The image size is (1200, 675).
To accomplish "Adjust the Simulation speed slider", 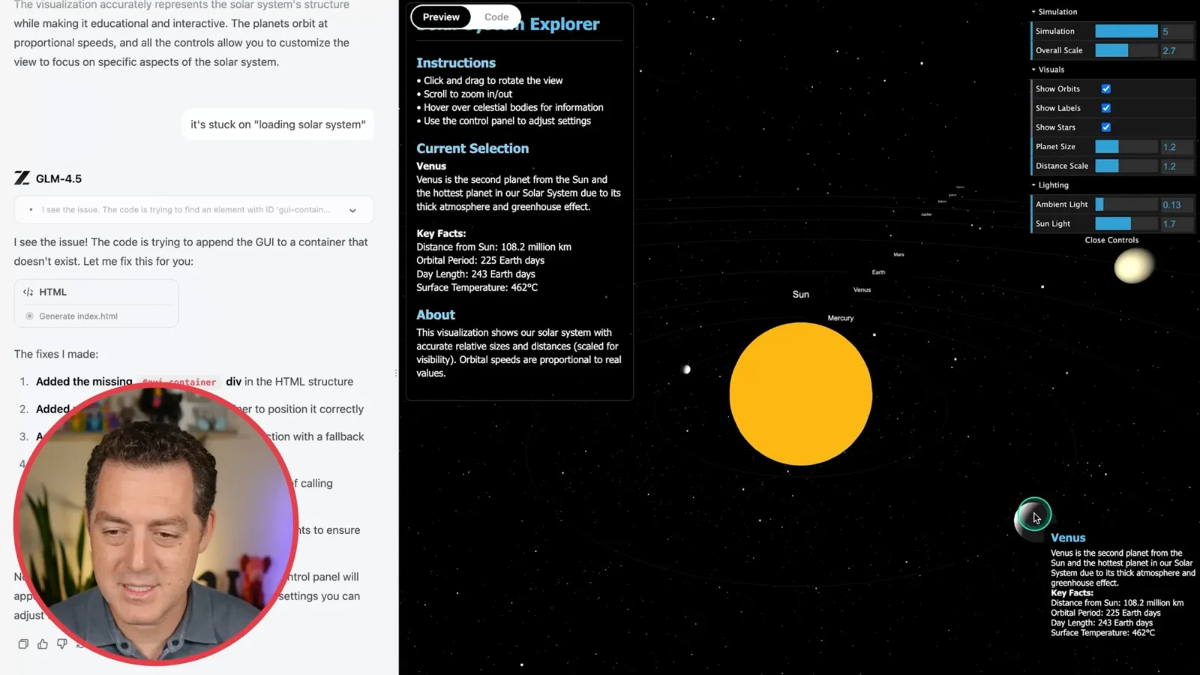I will 1126,31.
